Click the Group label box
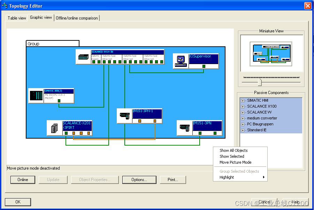Screen dimensions: 314x210 click(x=53, y=44)
